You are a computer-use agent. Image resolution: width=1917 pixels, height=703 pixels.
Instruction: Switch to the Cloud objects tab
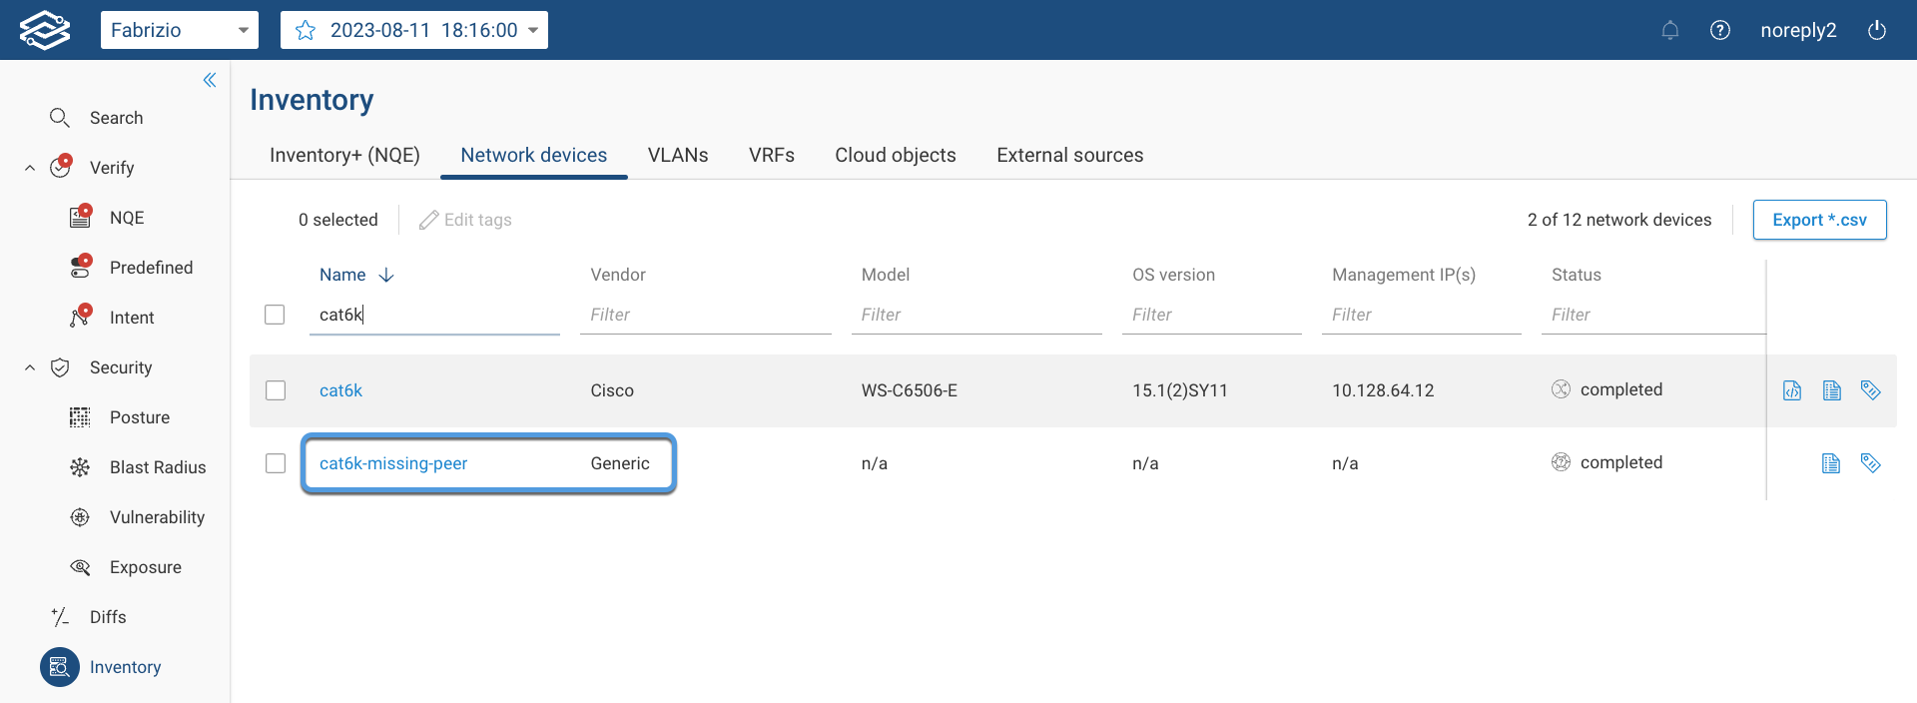coord(895,155)
